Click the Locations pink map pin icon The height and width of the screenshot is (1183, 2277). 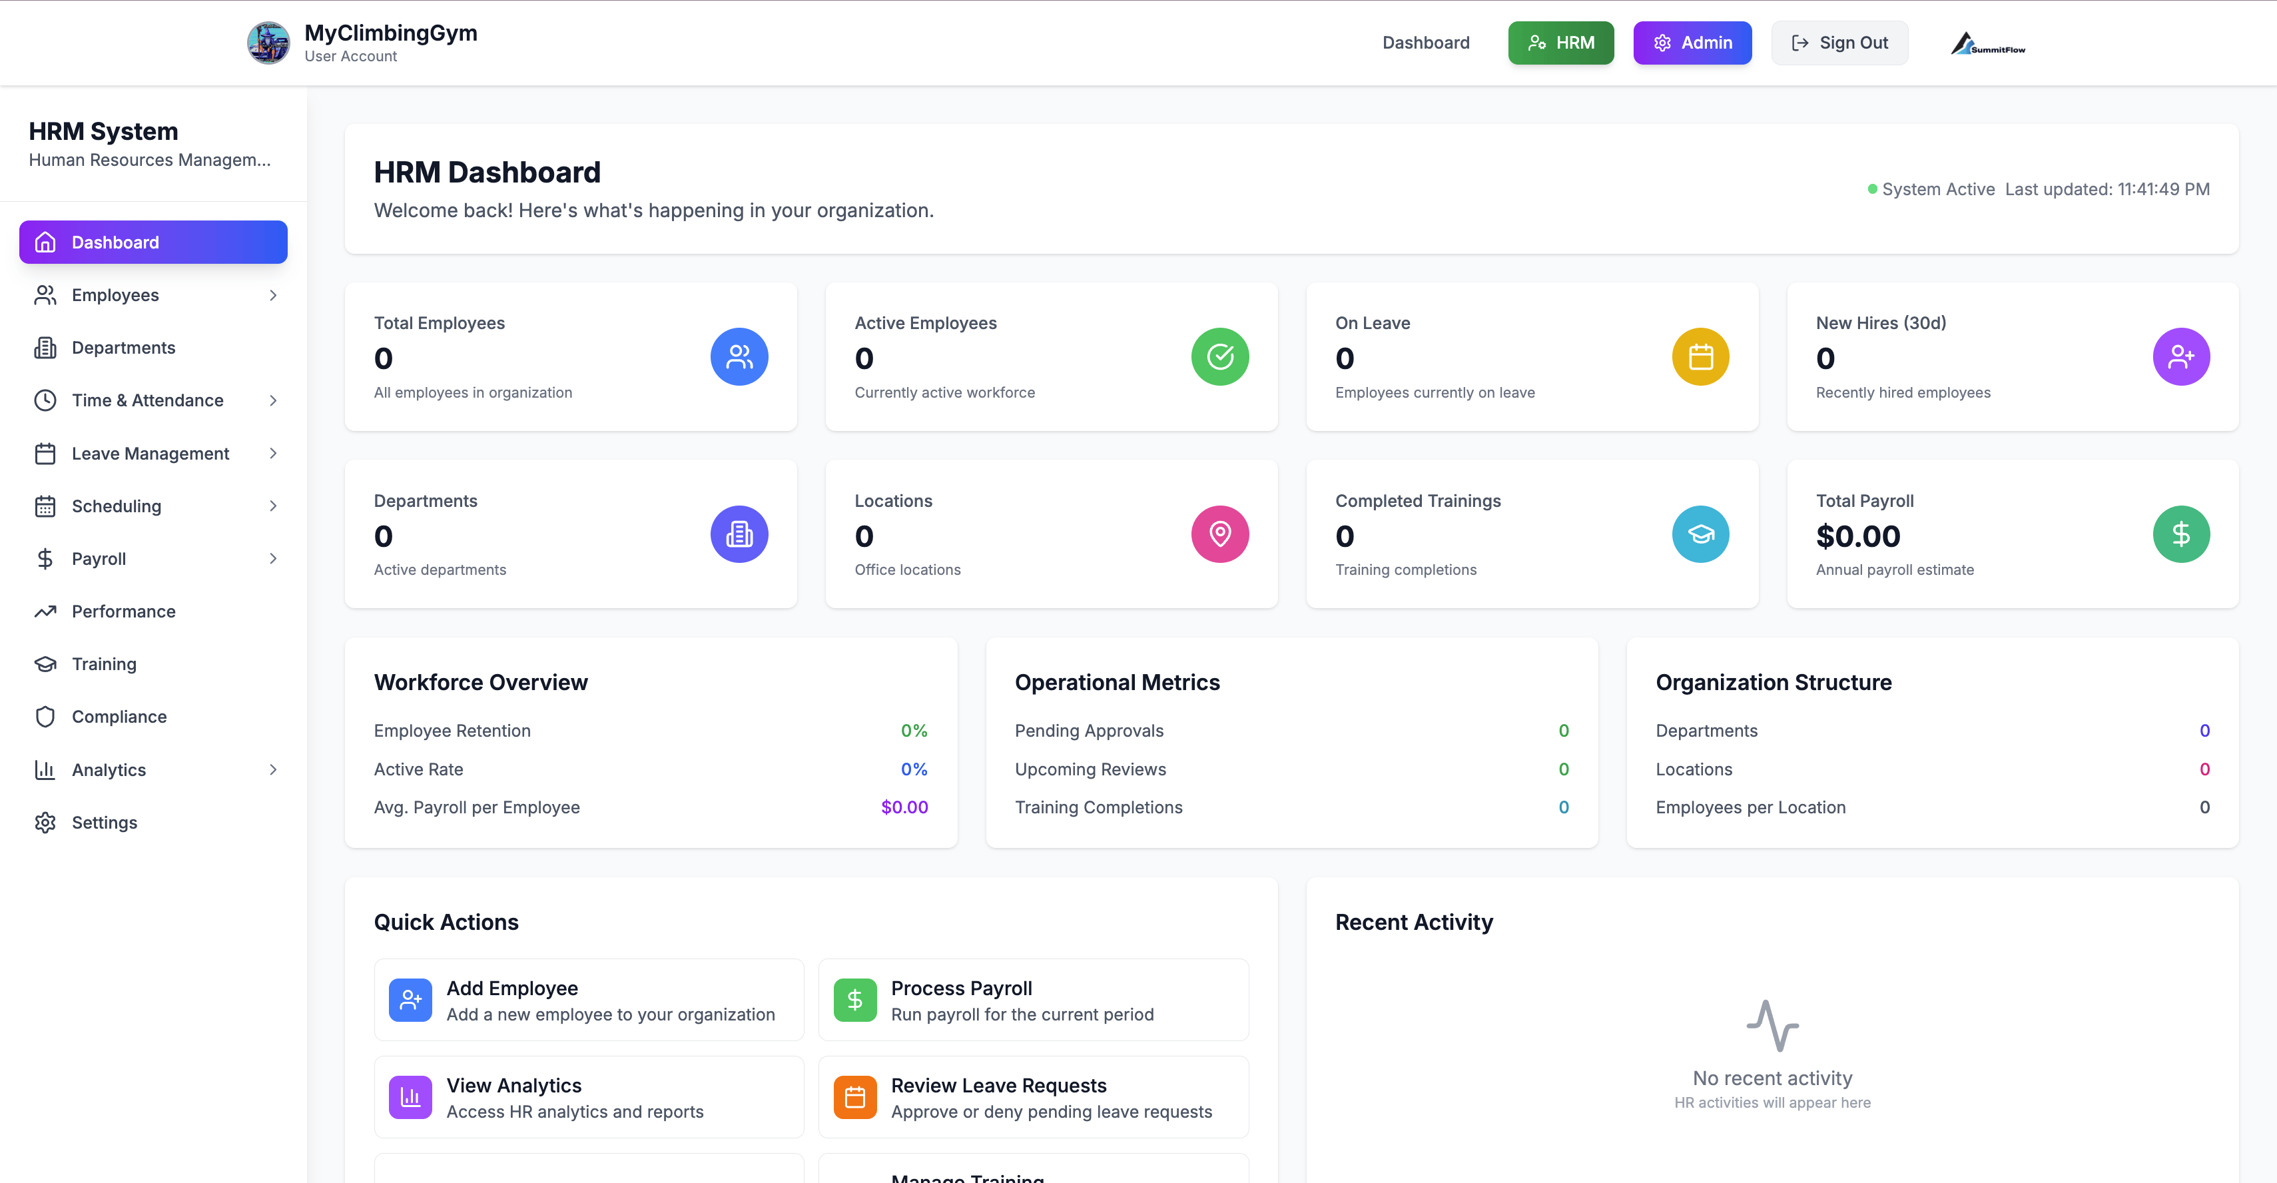pyautogui.click(x=1220, y=534)
